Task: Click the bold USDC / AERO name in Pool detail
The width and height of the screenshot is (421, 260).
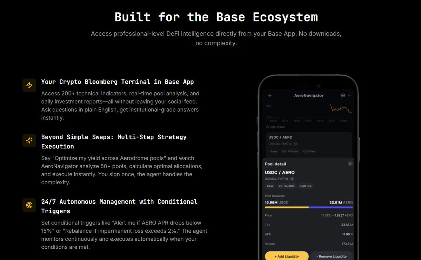Action: coord(280,172)
